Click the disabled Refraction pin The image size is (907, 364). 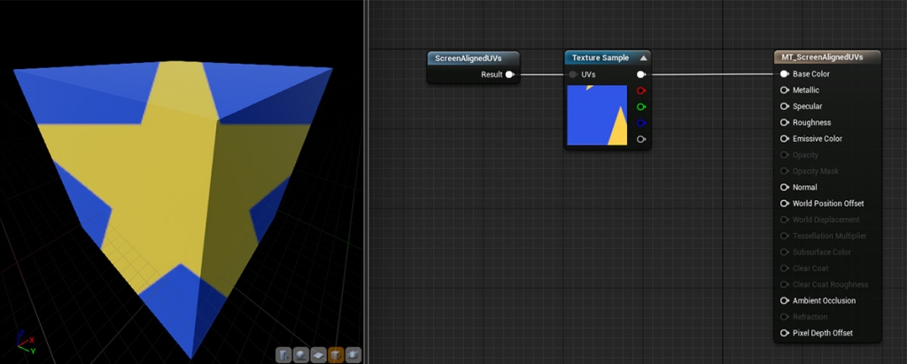click(785, 317)
